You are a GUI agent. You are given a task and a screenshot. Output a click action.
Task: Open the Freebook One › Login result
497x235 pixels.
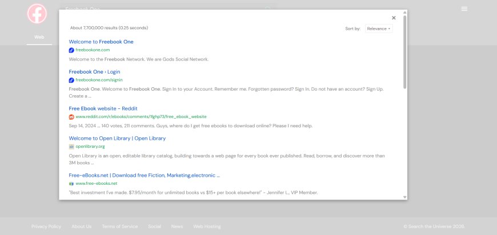94,72
